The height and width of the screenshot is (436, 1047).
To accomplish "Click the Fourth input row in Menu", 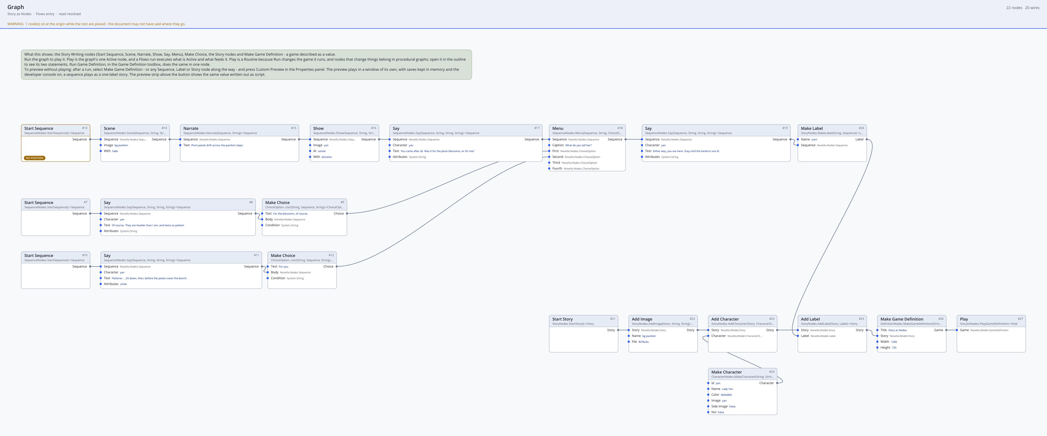I will 587,169.
